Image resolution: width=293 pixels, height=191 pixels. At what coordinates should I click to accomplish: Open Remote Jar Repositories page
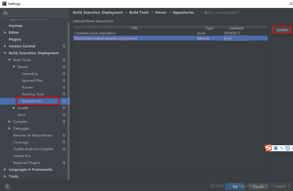[x=33, y=135]
